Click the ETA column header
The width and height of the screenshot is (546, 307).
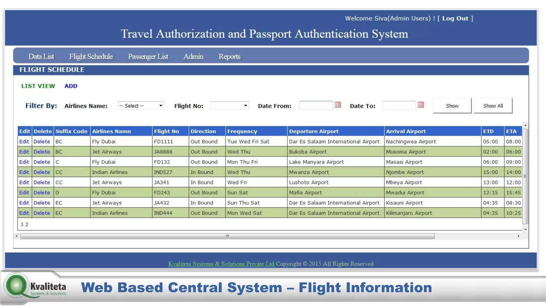[x=513, y=131]
